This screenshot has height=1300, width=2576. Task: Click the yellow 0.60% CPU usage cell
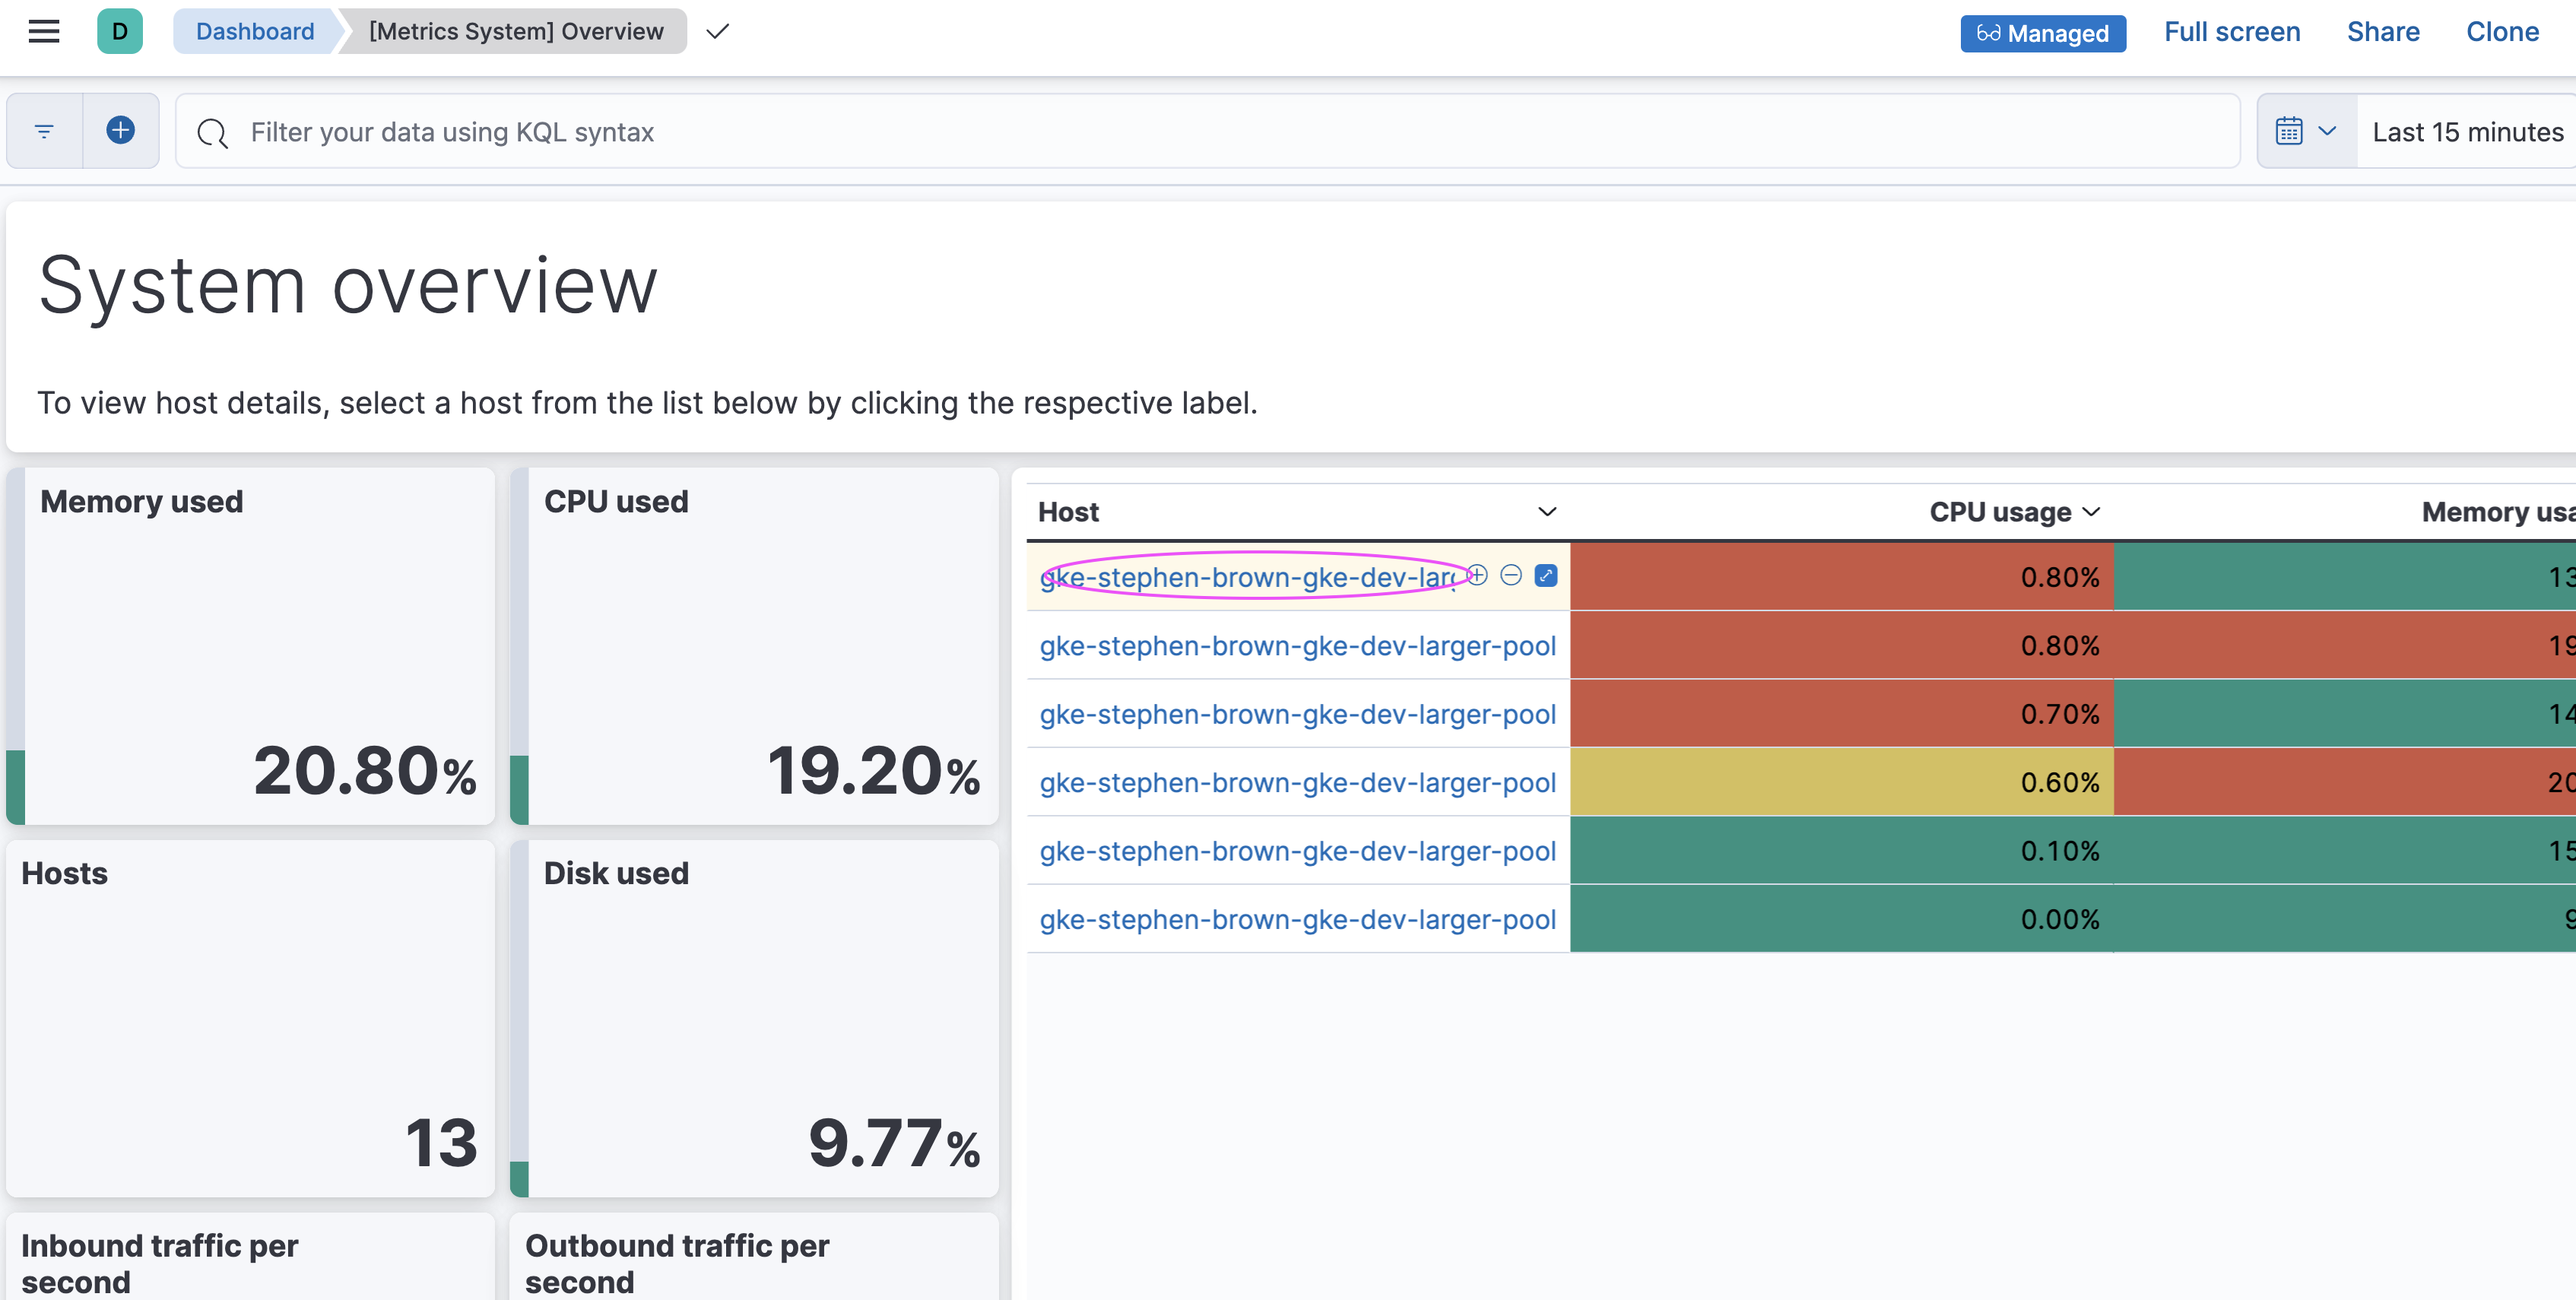(x=1841, y=782)
